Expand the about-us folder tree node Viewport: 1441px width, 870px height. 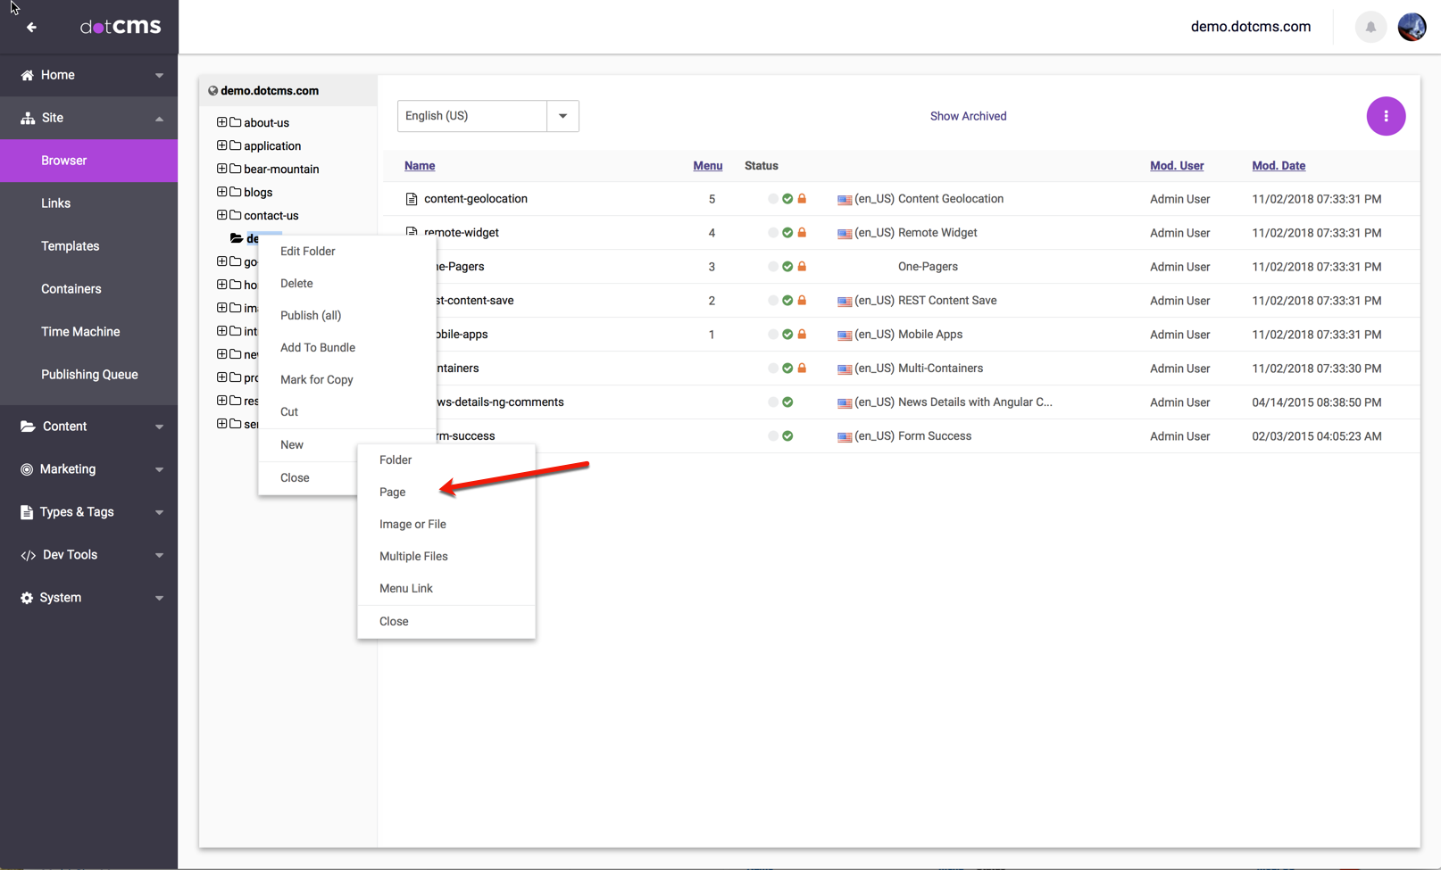pos(221,122)
